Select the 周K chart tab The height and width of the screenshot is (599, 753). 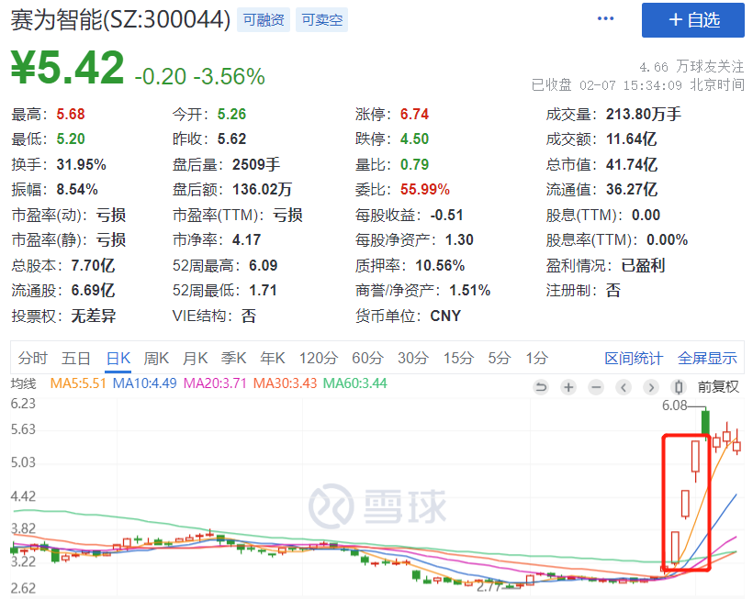pos(156,359)
